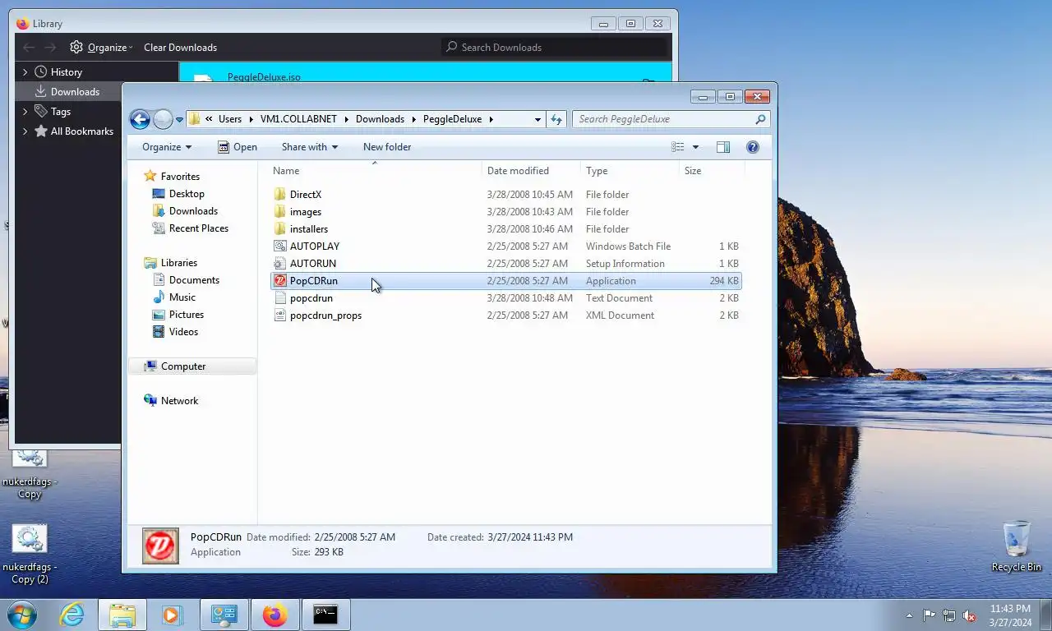1052x631 pixels.
Task: Click the Search Downloads field in Library
Action: point(556,48)
